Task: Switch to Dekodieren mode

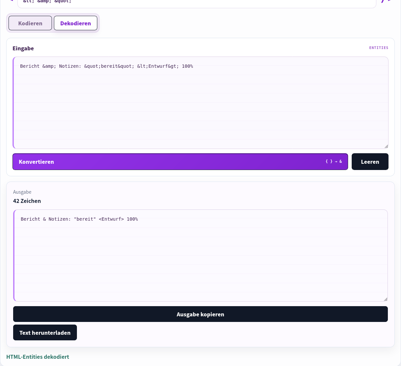Action: pyautogui.click(x=76, y=23)
